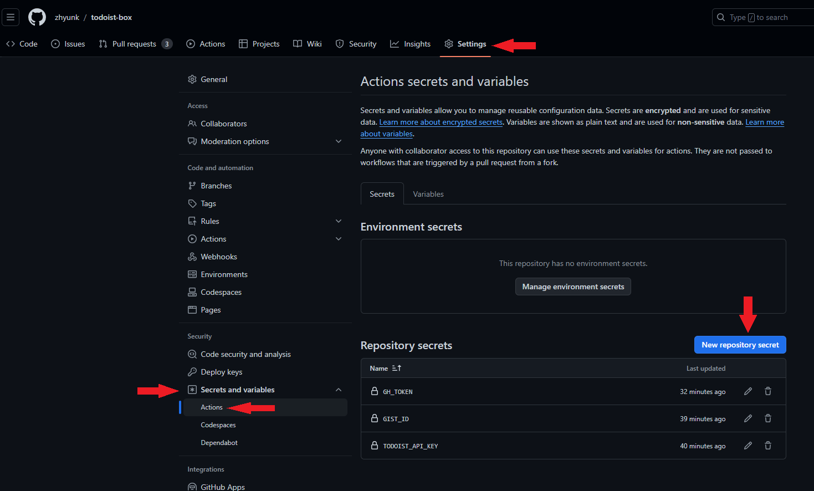Edit the TODOIST_API_KEY secret pencil icon
This screenshot has width=814, height=491.
pos(748,446)
